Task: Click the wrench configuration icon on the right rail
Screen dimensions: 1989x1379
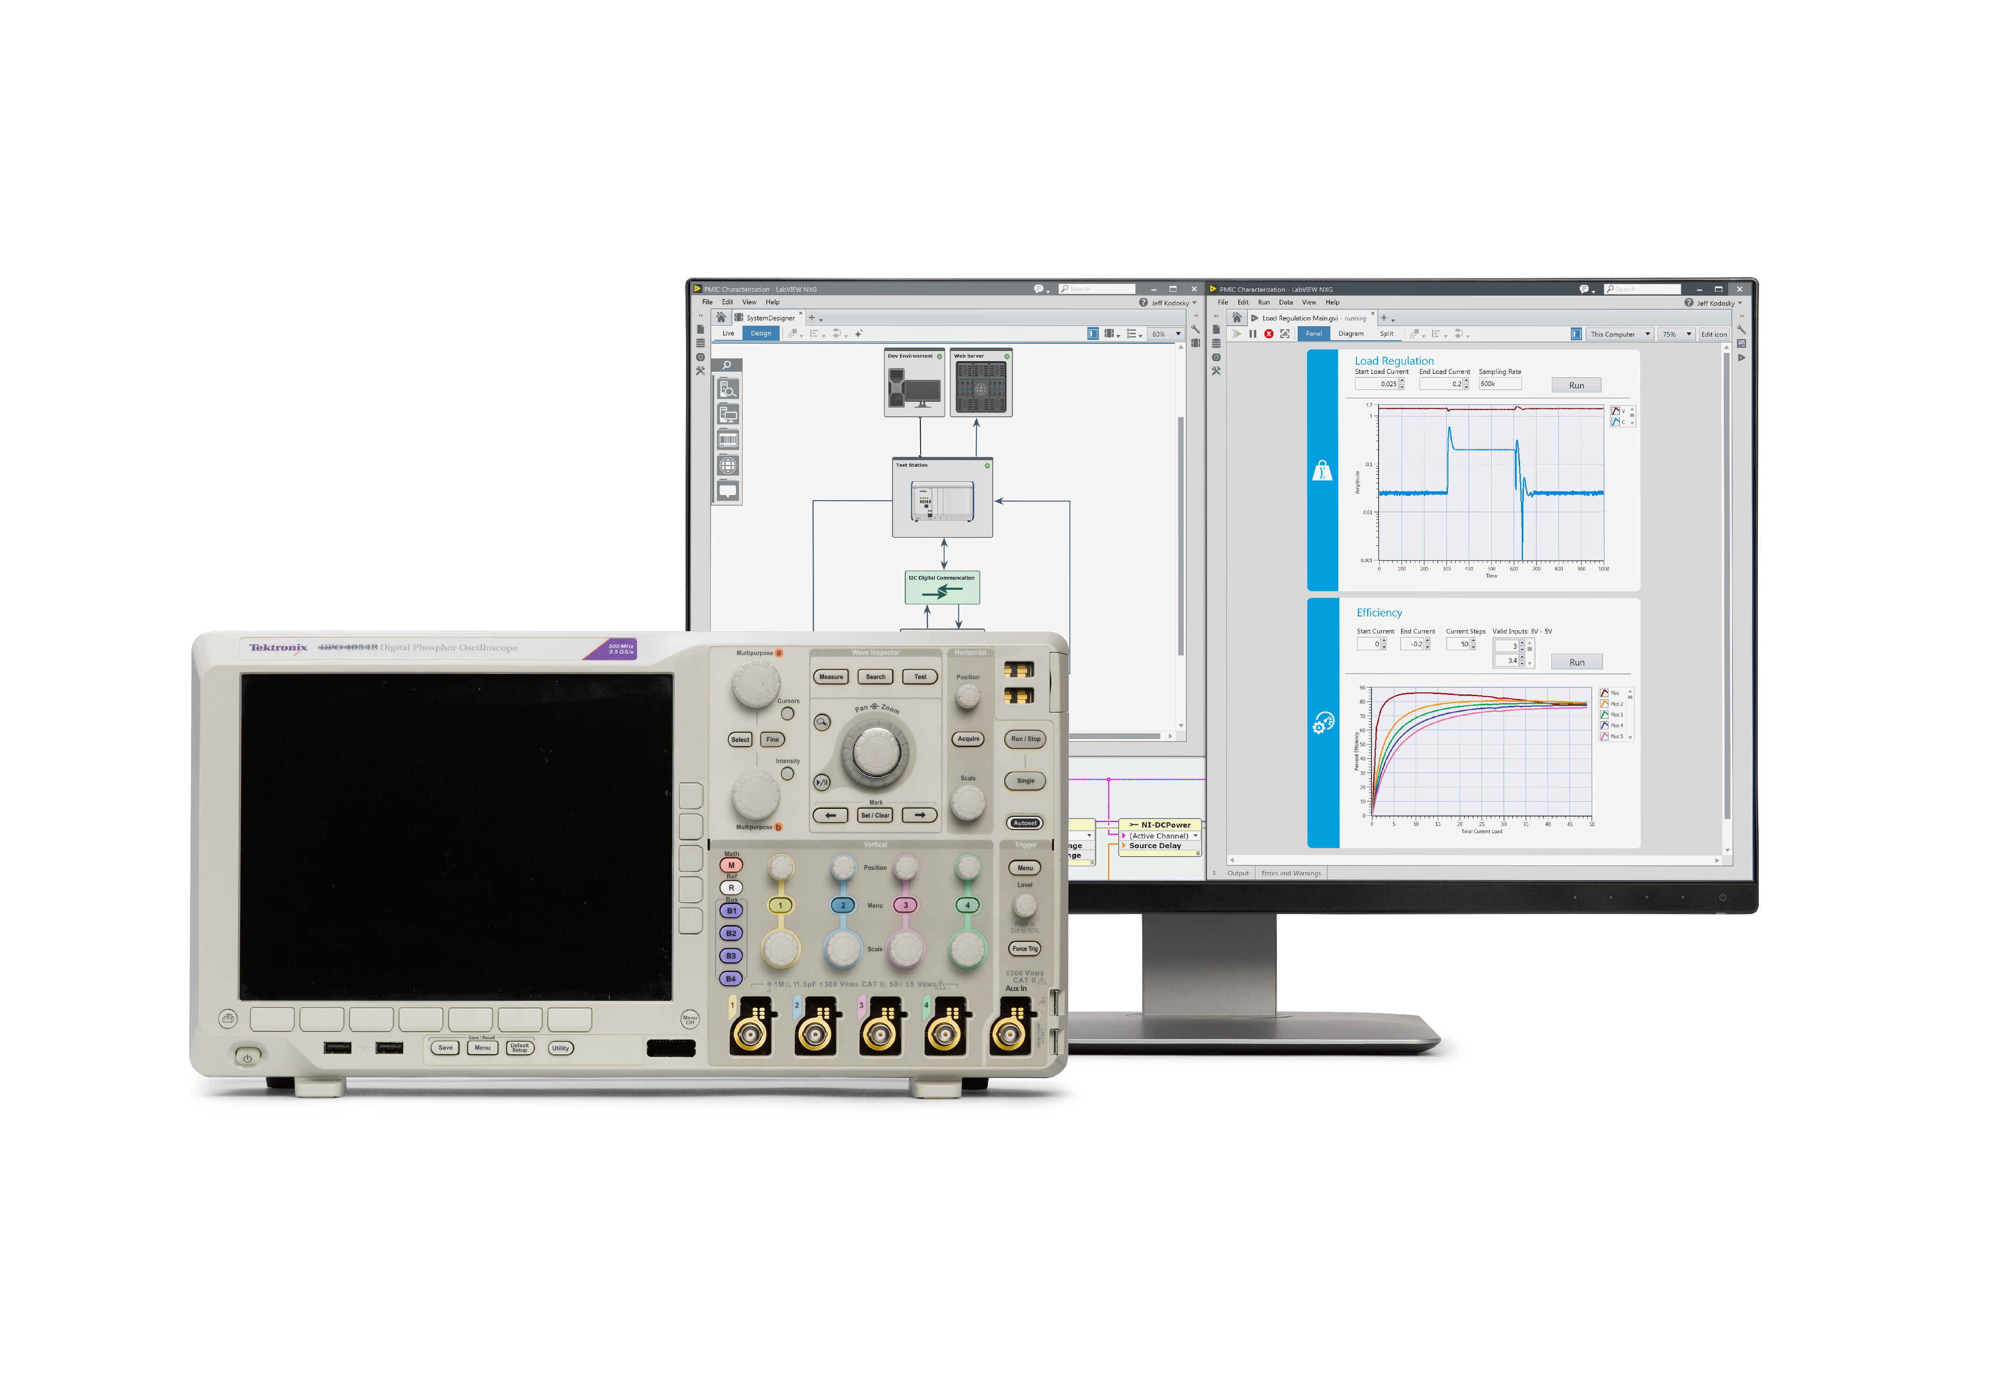Action: point(1741,329)
